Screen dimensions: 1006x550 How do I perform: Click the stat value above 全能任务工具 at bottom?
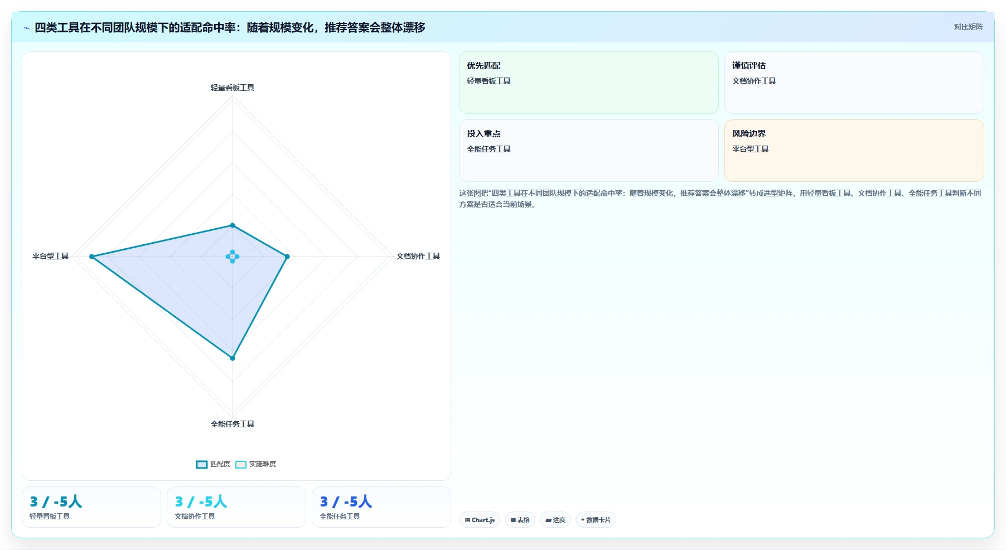click(x=346, y=501)
